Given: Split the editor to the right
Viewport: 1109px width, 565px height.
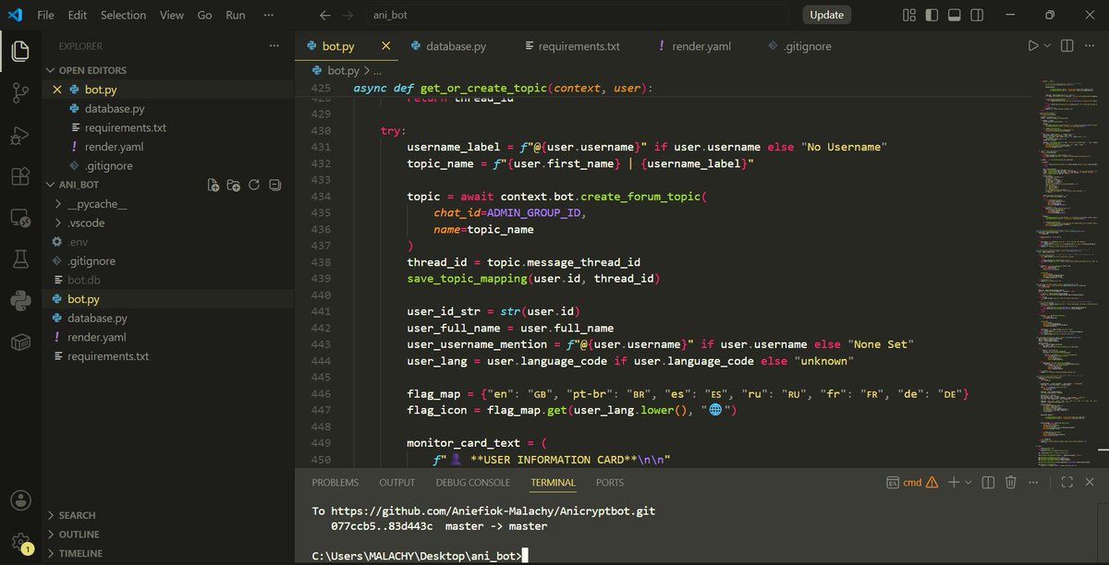Looking at the screenshot, I should (1066, 46).
